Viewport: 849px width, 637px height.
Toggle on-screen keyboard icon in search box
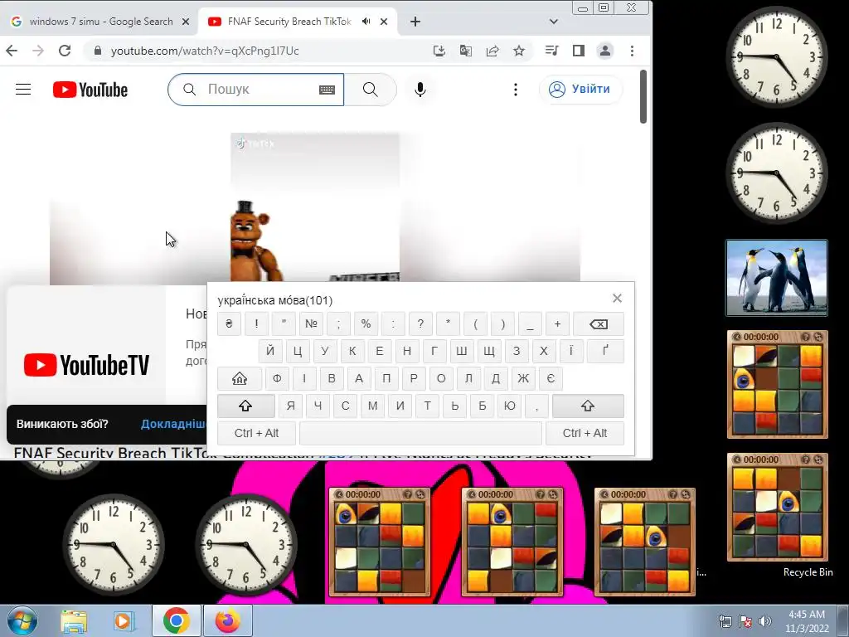(x=327, y=90)
